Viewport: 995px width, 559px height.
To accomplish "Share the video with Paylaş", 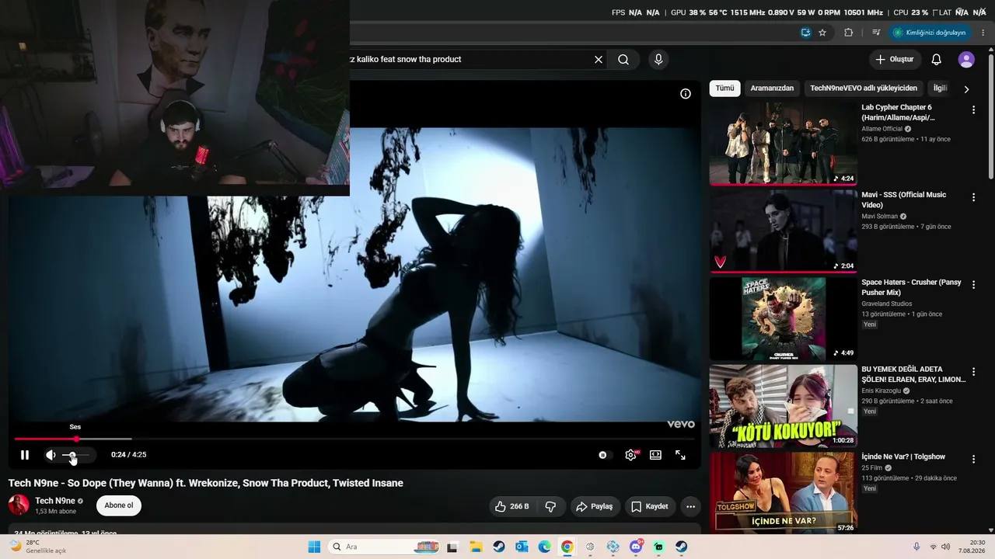I will (595, 506).
